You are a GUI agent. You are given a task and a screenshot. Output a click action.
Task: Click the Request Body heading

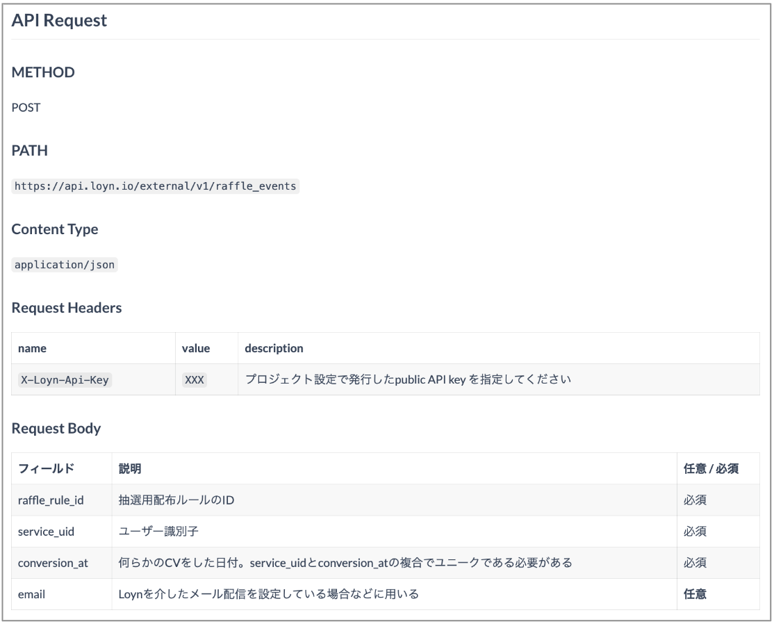coord(56,429)
